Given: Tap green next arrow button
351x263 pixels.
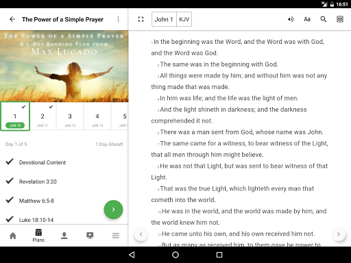Looking at the screenshot, I should point(113,210).
